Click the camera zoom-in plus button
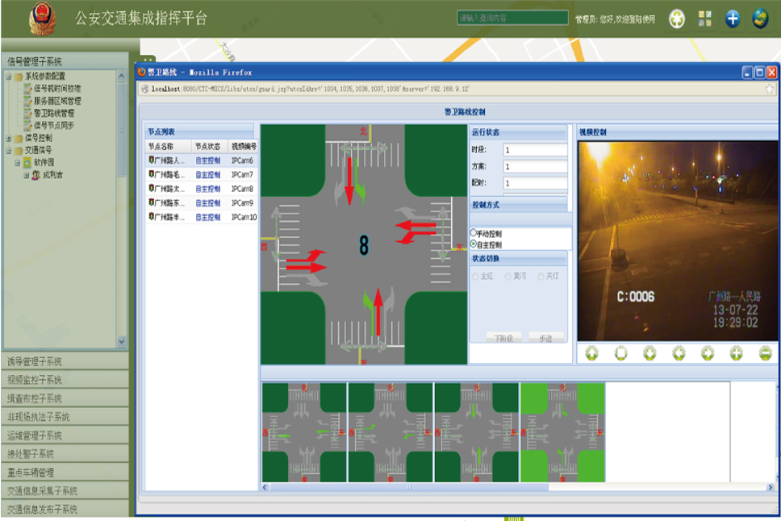This screenshot has height=521, width=781. pos(737,353)
